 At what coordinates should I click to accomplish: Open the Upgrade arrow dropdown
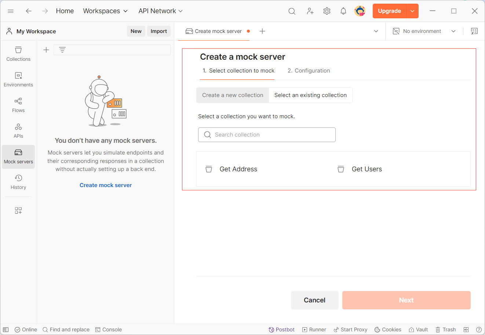pos(412,11)
